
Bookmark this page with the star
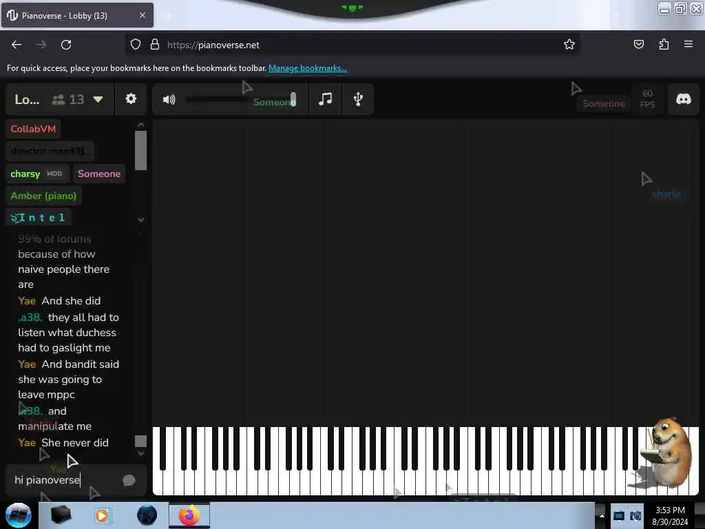coord(569,44)
